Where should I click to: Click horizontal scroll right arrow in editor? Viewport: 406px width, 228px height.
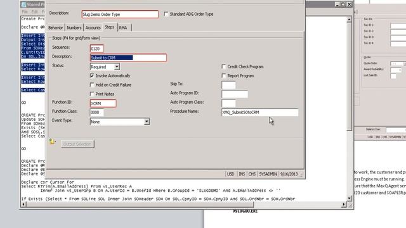point(344,205)
